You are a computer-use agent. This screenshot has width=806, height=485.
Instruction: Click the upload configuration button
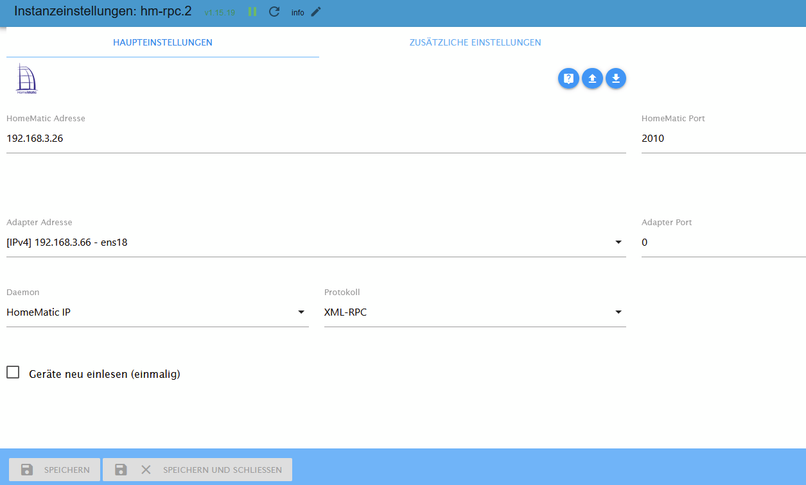point(592,78)
